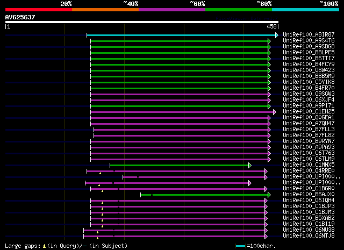Image resolution: width=344 pixels, height=250 pixels.
Task: Open the UniRef100_B6TTI7 entry
Action: point(309,58)
